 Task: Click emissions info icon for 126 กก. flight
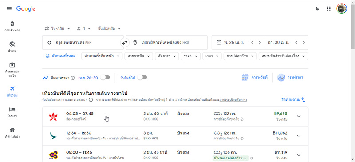tap(242, 139)
